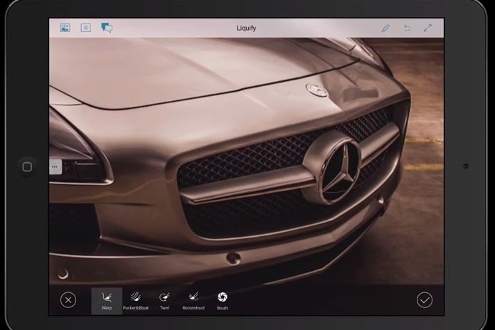Undo the last Liquify change

click(407, 28)
